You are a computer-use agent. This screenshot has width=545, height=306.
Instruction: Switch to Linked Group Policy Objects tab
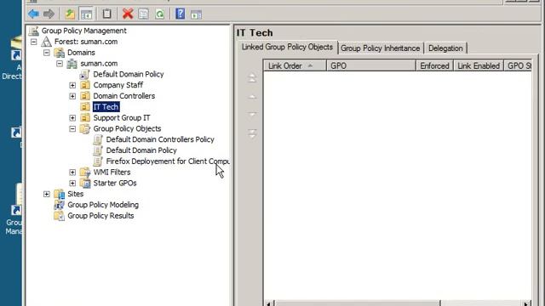click(287, 48)
